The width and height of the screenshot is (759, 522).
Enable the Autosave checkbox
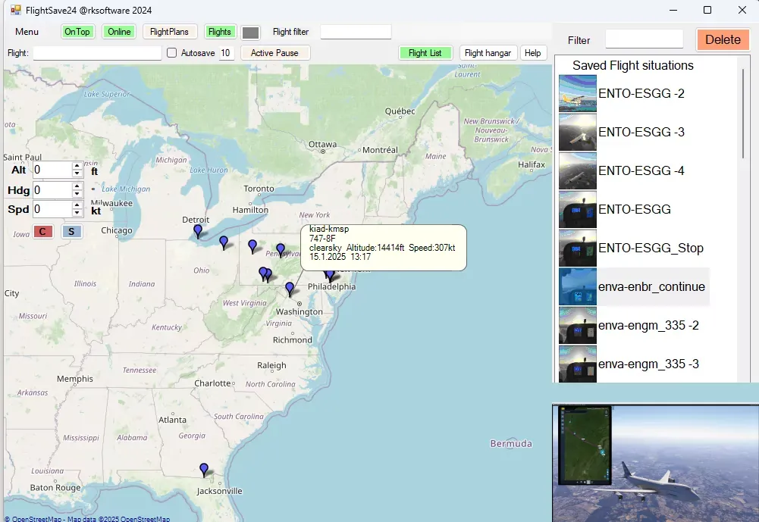pyautogui.click(x=171, y=53)
